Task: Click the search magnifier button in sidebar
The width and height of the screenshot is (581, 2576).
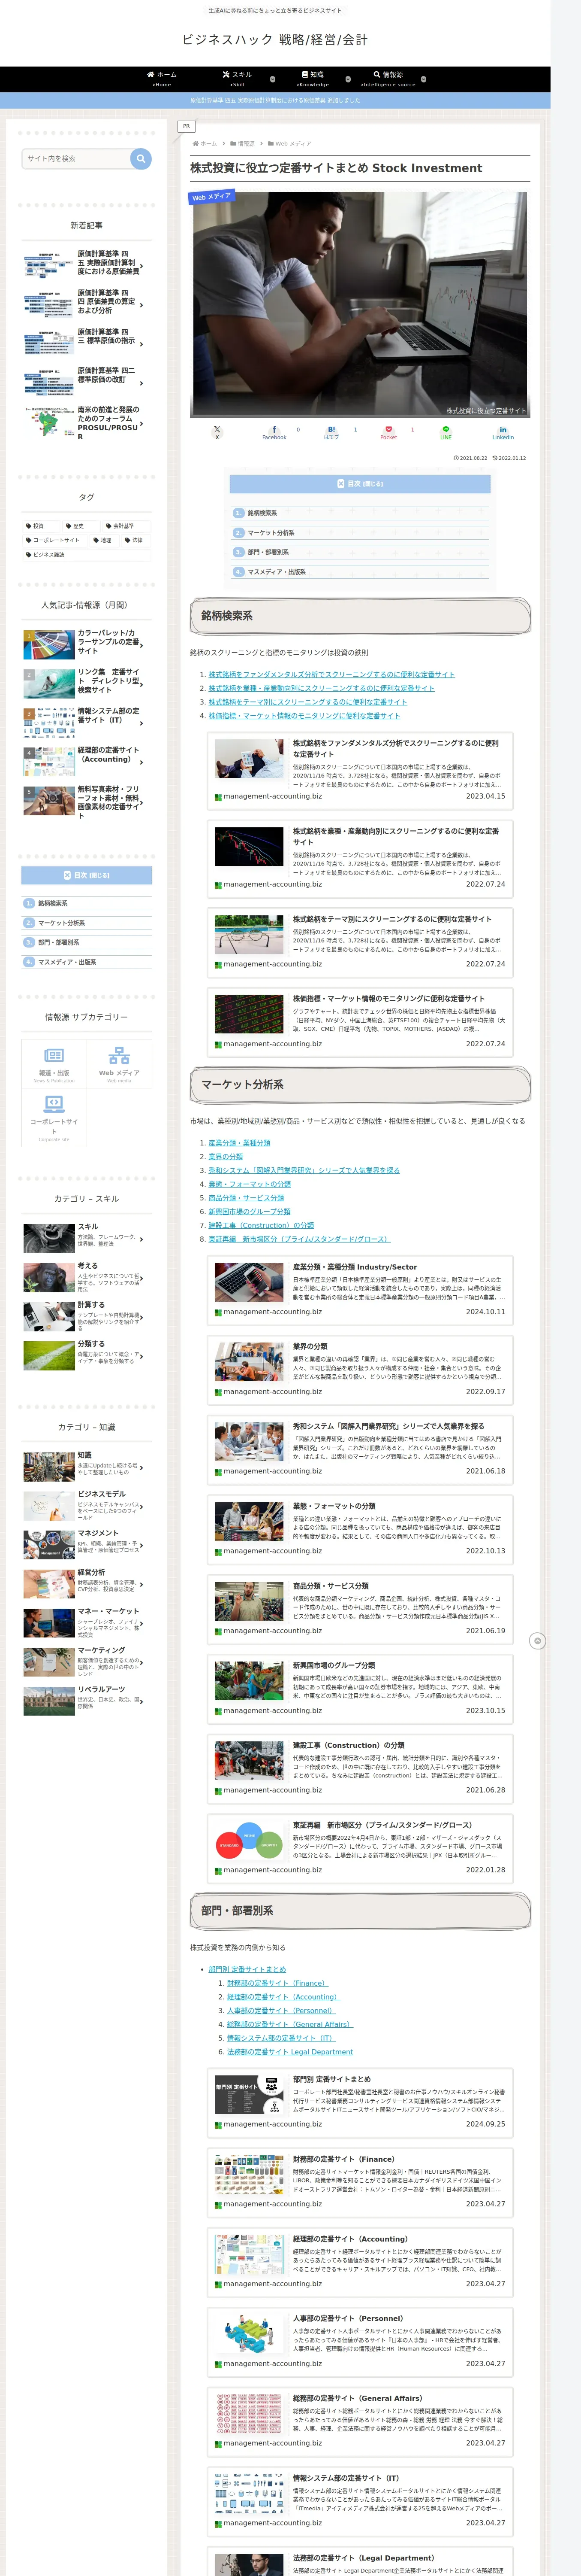Action: [141, 158]
